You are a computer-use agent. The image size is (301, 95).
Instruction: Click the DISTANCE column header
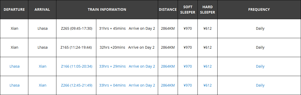click(168, 9)
